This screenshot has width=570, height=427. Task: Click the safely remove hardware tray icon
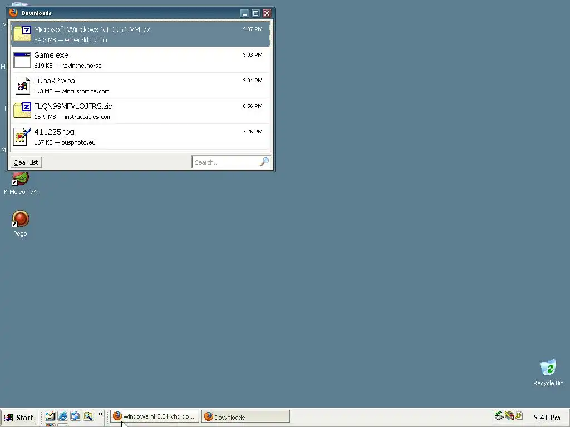(499, 416)
